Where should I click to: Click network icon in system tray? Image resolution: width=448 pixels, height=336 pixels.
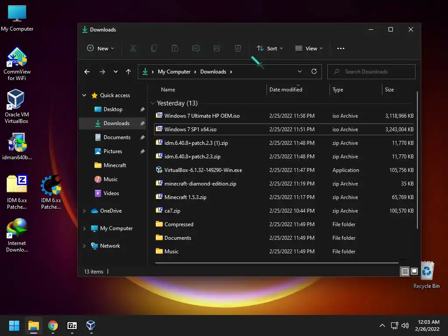coord(395,325)
